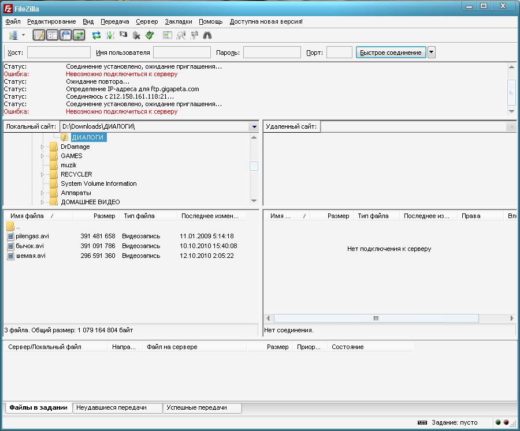The image size is (520, 431).
Task: Click the muzik folder icon
Action: coord(53,165)
